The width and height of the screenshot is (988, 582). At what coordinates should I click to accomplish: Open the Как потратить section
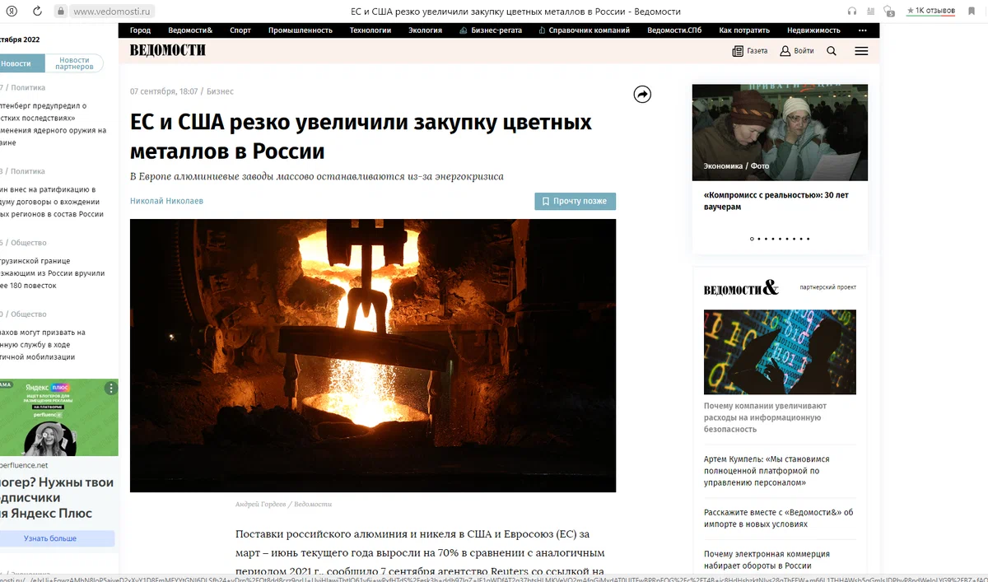745,30
